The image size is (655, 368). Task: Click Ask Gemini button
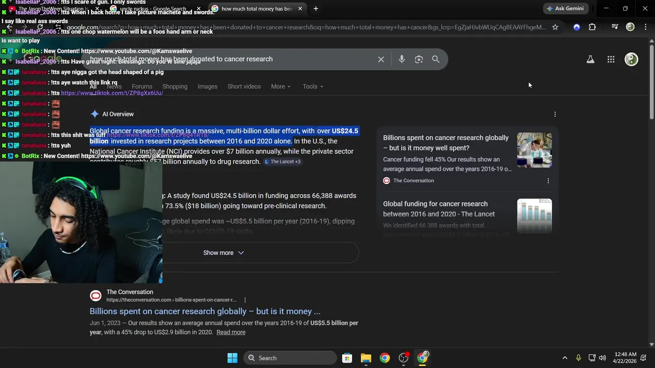[x=565, y=9]
